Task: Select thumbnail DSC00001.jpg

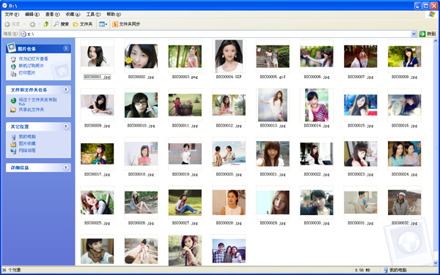Action: pos(97,56)
